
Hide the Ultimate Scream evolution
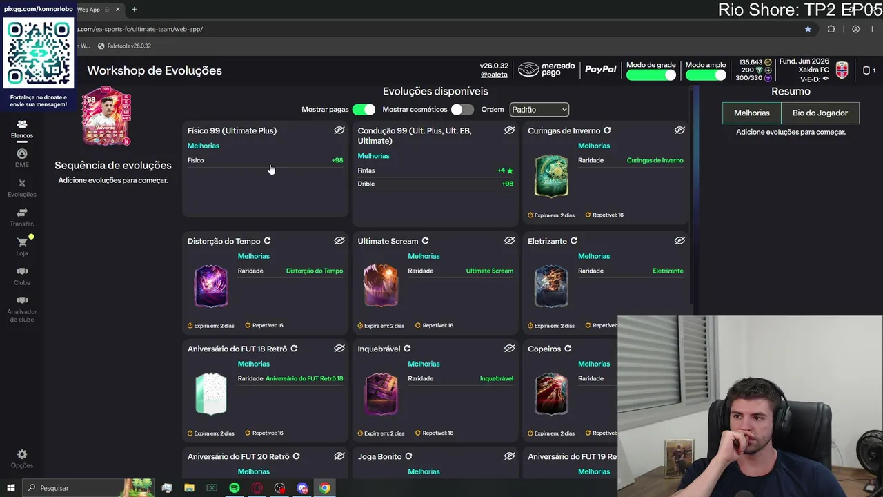[509, 241]
